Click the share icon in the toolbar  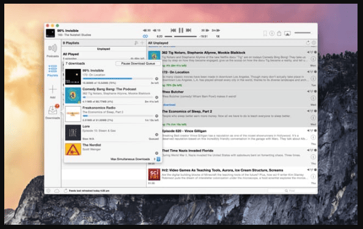(x=279, y=34)
